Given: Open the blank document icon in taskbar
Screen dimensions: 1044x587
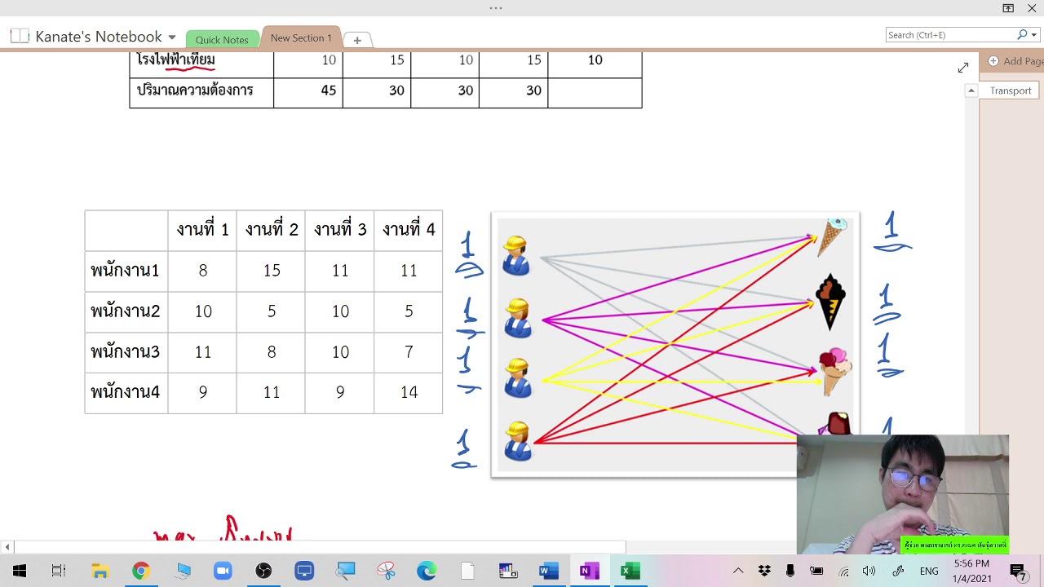Looking at the screenshot, I should [467, 571].
